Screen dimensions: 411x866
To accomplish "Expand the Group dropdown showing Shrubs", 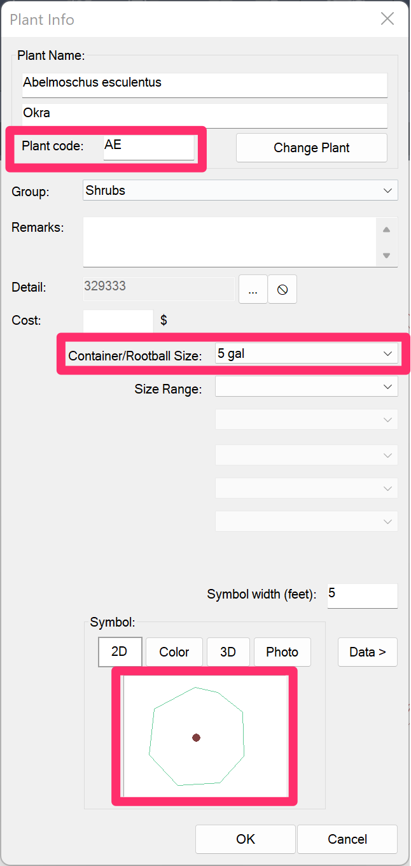I will (x=240, y=190).
